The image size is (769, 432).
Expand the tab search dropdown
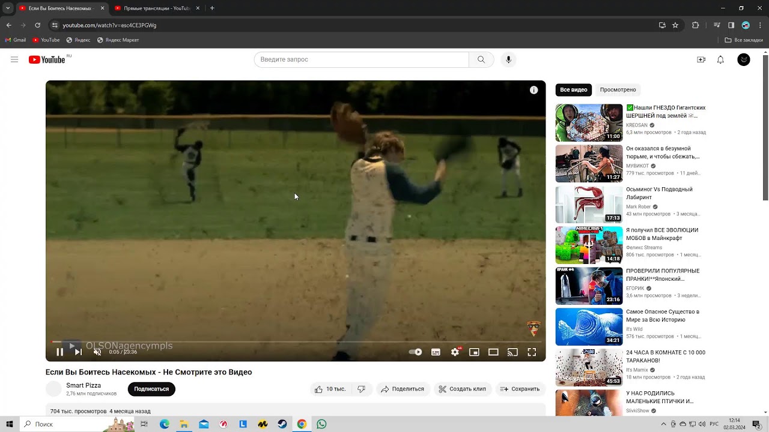(x=8, y=8)
